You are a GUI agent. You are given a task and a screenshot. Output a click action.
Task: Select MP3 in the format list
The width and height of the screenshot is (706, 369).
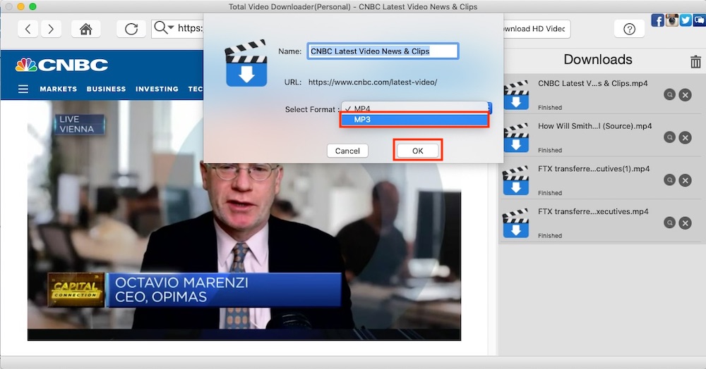click(x=414, y=120)
